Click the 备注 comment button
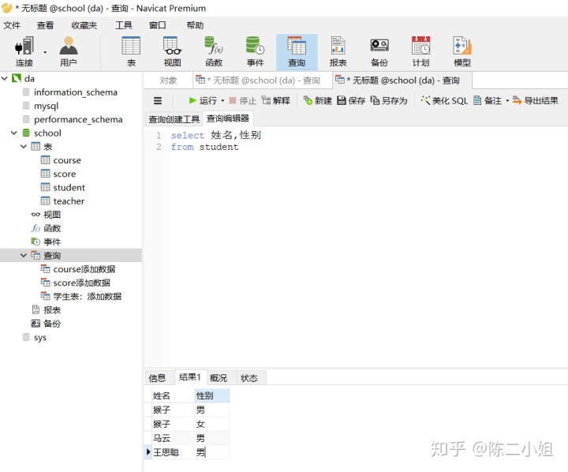This screenshot has width=568, height=472. [488, 100]
